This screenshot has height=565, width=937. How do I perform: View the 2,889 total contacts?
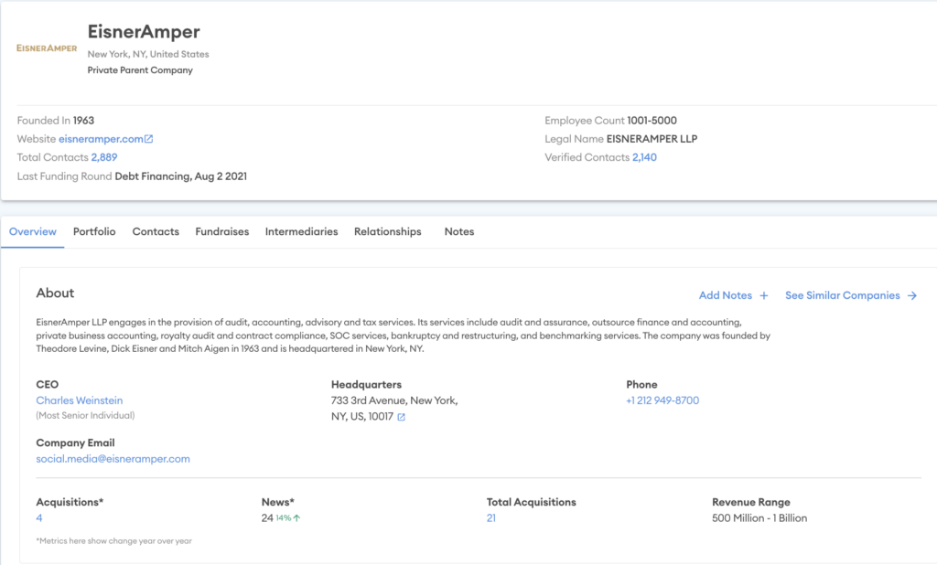coord(104,157)
